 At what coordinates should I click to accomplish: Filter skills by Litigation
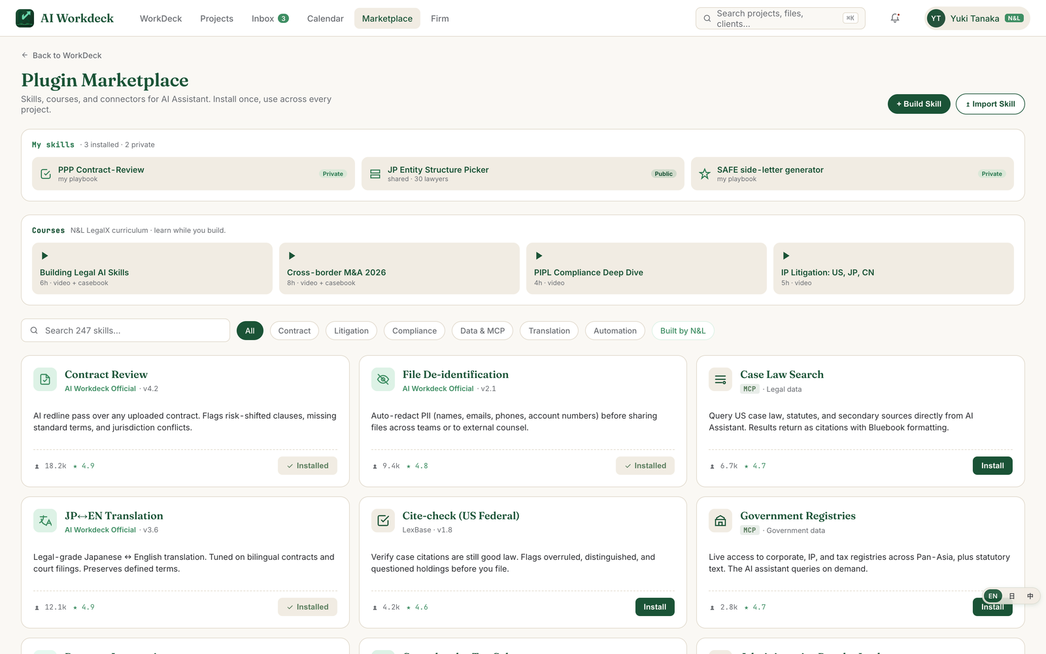[351, 331]
